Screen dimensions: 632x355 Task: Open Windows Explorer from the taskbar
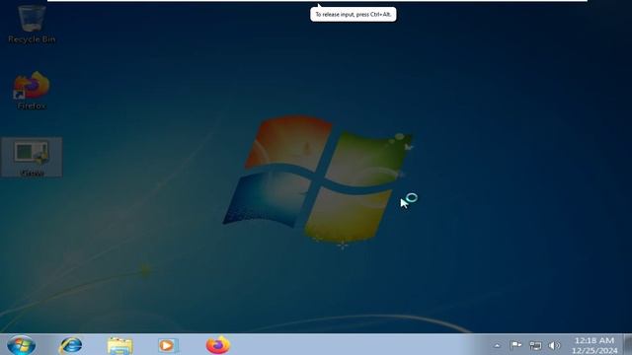tap(119, 345)
